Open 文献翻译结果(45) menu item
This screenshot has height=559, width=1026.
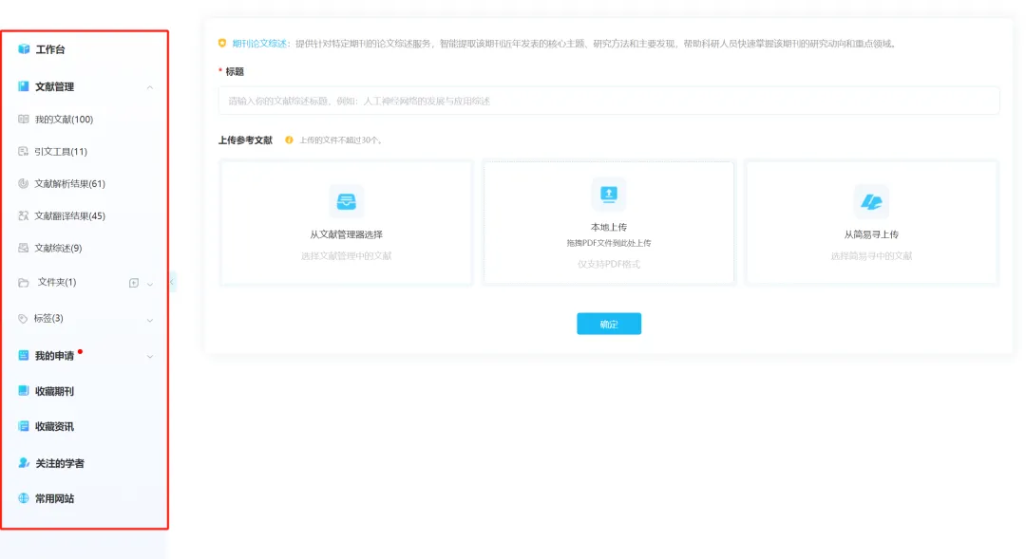[69, 216]
